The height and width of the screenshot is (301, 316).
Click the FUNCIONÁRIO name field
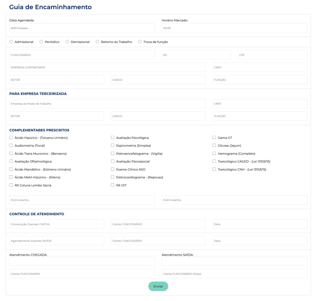[82, 55]
